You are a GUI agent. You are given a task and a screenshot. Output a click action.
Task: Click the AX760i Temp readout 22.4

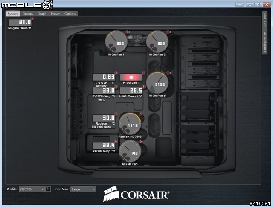104,146
